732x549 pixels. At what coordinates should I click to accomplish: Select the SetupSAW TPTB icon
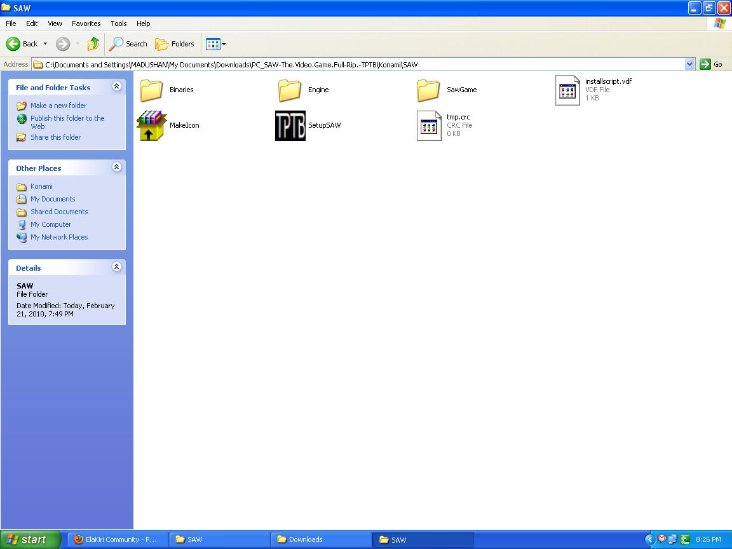290,126
